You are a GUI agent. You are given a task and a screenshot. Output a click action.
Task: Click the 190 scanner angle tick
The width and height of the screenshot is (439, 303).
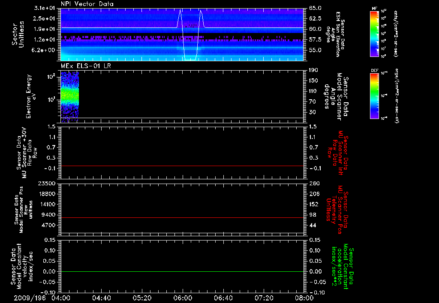(313, 70)
